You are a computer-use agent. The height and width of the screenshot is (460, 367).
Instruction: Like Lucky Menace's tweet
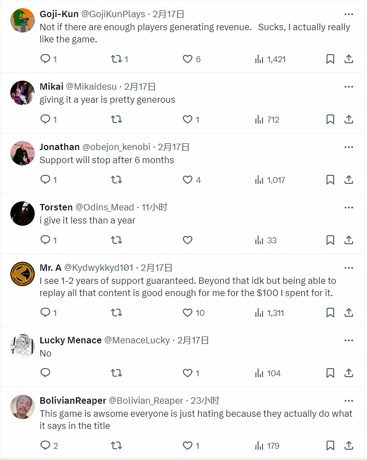tap(188, 373)
